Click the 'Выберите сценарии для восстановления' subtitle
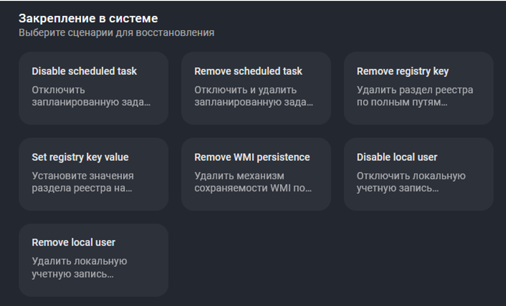This screenshot has height=306, width=506. [116, 33]
